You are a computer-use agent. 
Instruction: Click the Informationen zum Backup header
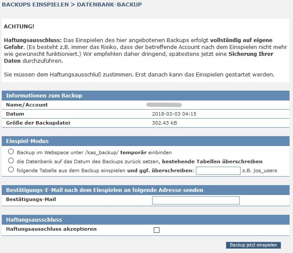pyautogui.click(x=146, y=95)
